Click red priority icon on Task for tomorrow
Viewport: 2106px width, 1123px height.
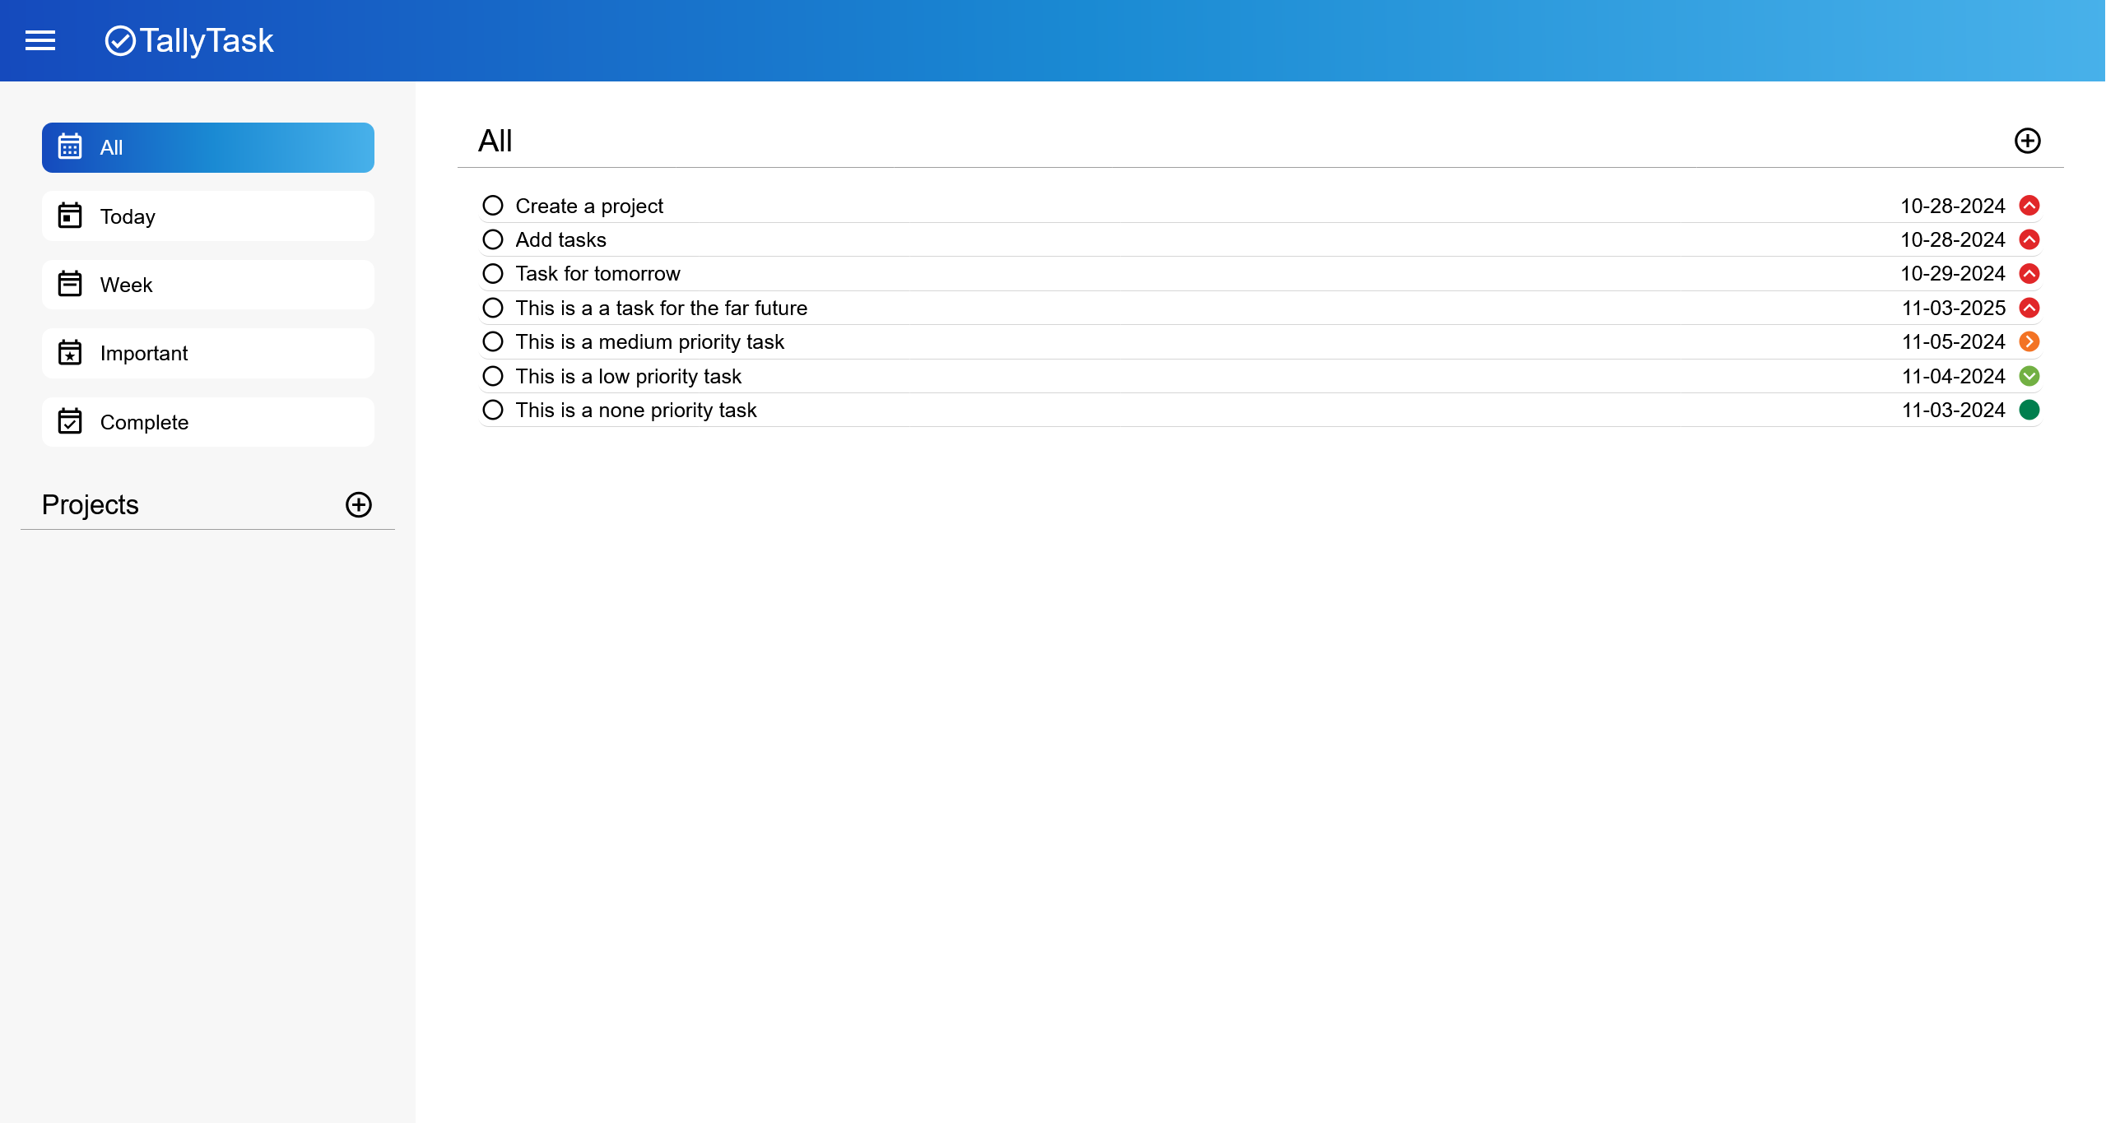pyautogui.click(x=2029, y=273)
